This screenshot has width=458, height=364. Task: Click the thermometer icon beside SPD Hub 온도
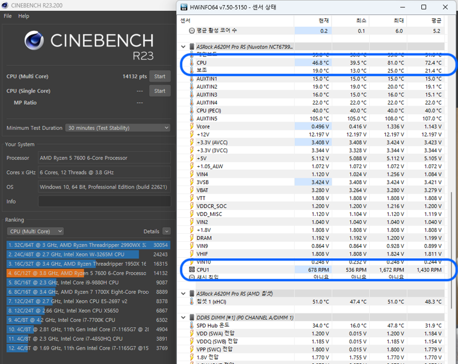pos(192,325)
